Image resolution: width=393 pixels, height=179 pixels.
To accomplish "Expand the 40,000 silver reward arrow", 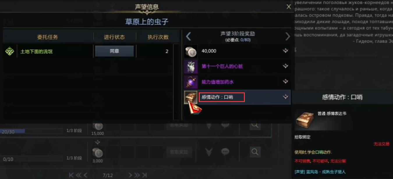I will tap(285, 51).
